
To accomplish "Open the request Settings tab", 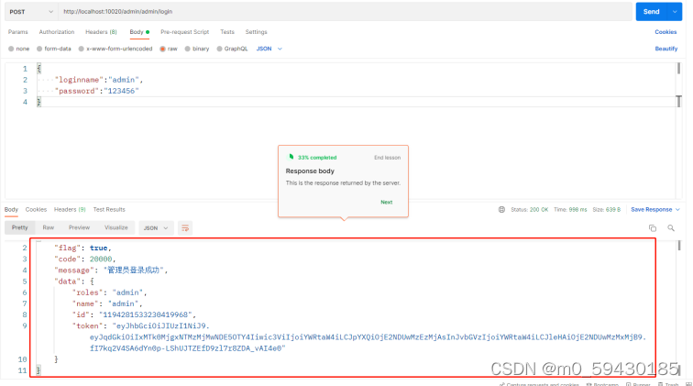I will tap(257, 32).
